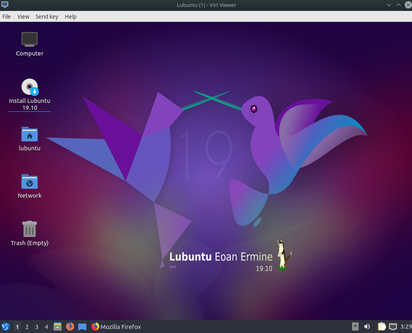Click the wired network tray icon
The width and height of the screenshot is (412, 333).
pyautogui.click(x=393, y=327)
